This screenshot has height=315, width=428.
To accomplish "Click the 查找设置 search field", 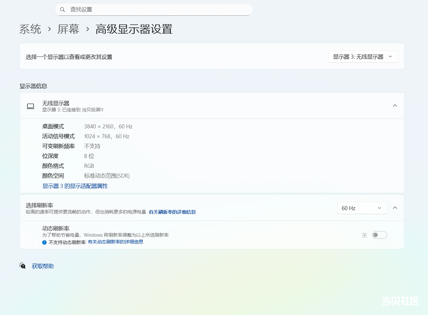I will [154, 10].
